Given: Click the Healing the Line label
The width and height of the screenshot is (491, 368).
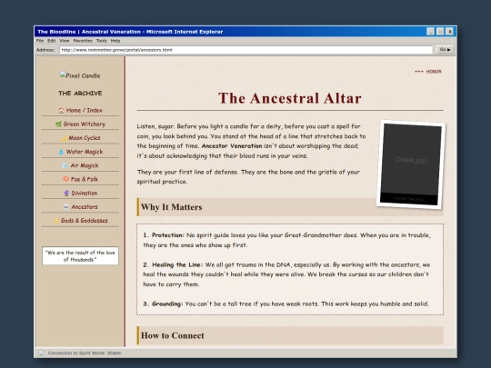Looking at the screenshot, I should tap(177, 264).
